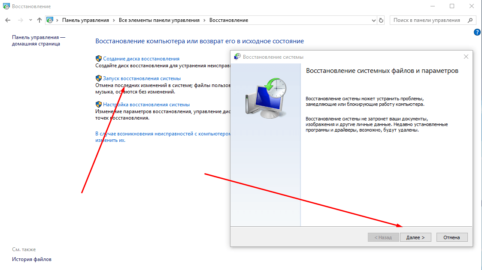482x270 pixels.
Task: Click the forward navigation arrow
Action: click(20, 20)
